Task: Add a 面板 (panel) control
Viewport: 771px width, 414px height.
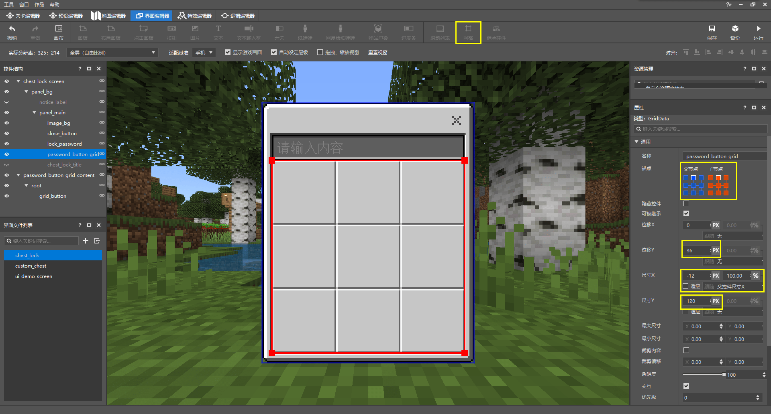Action: click(83, 32)
